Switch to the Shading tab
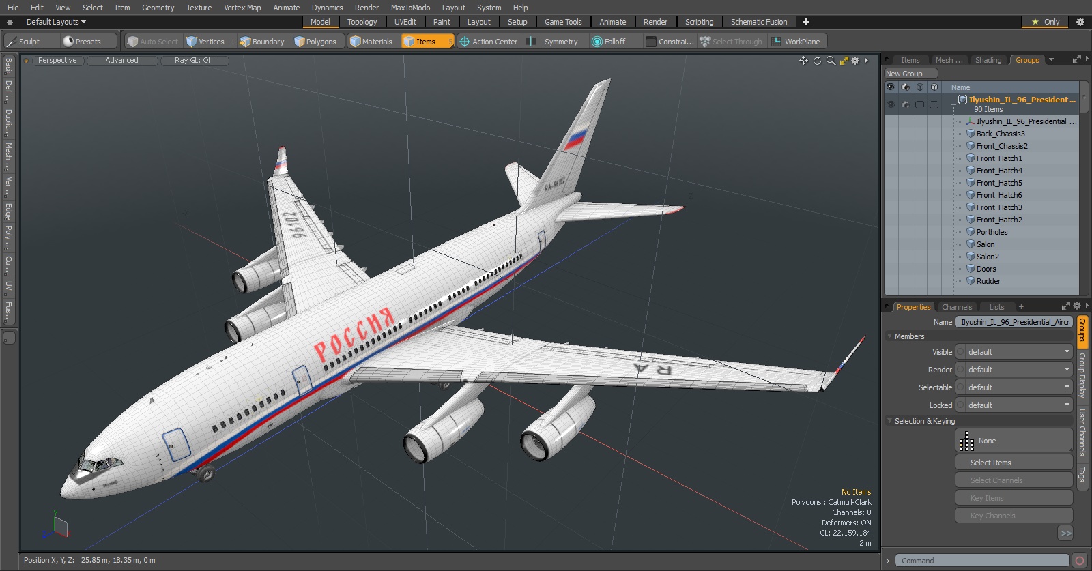The image size is (1092, 571). coord(988,60)
